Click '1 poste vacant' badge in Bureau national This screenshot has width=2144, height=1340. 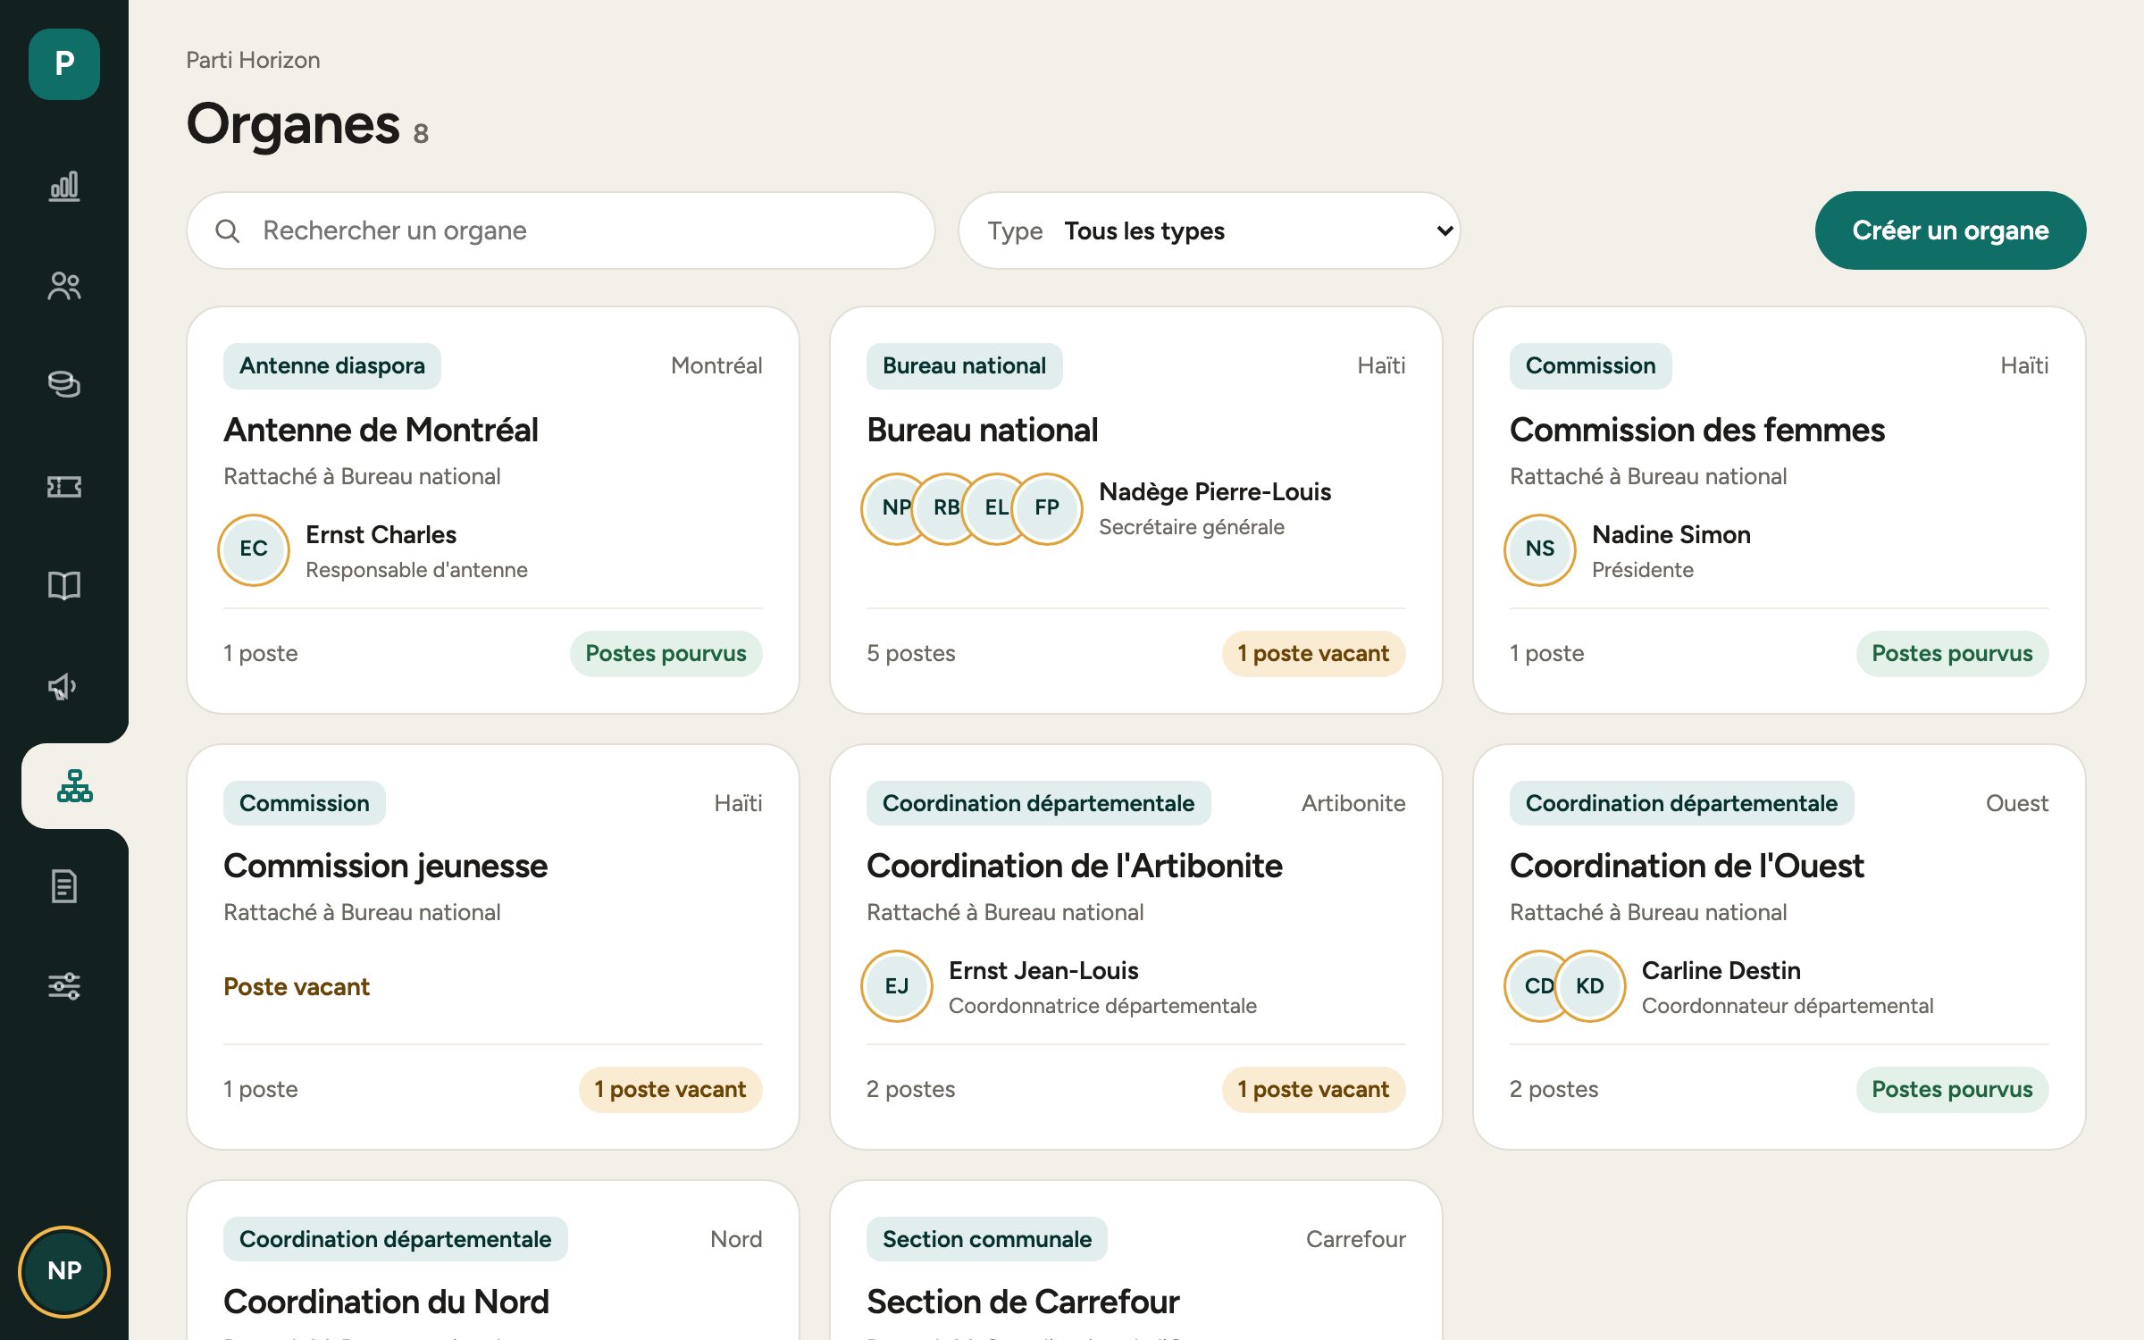tap(1313, 654)
